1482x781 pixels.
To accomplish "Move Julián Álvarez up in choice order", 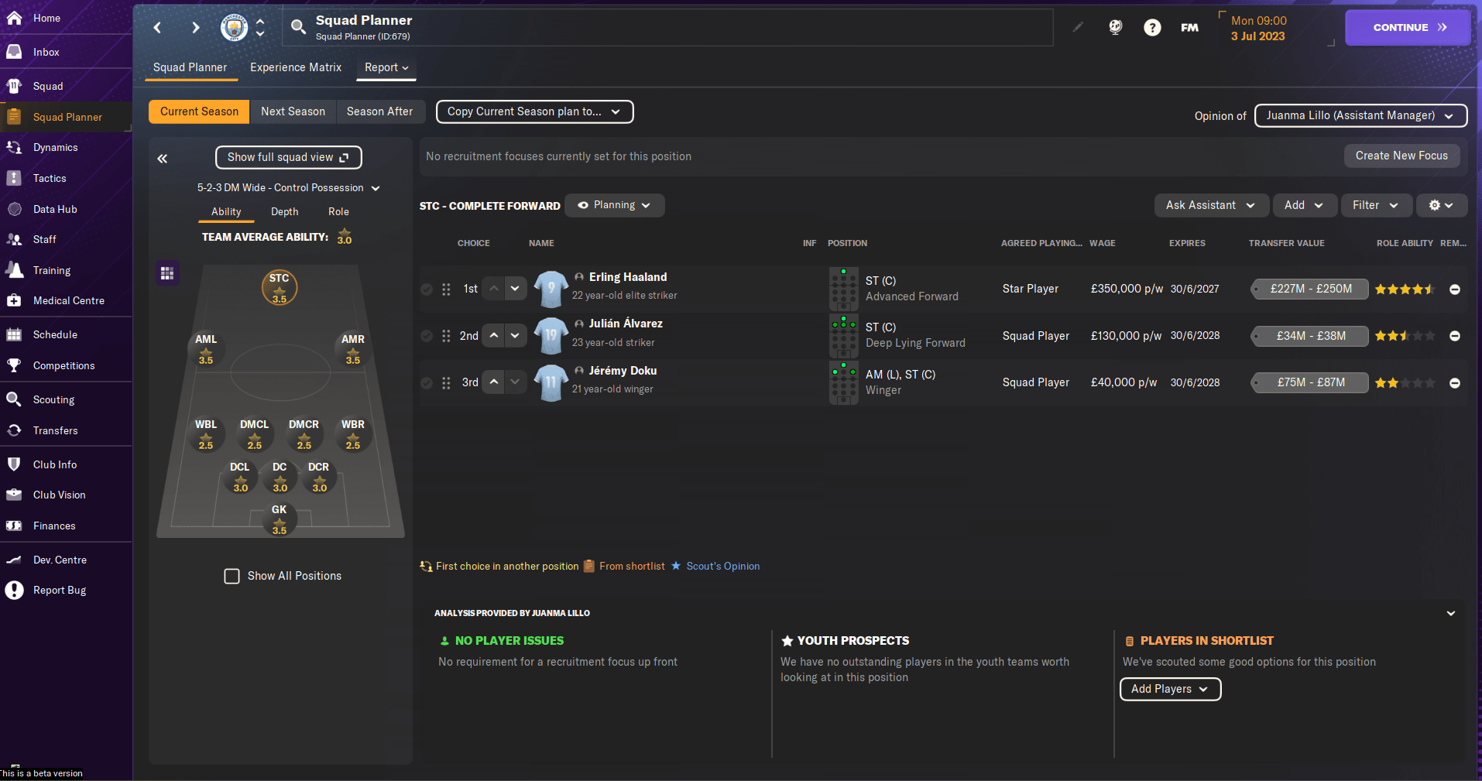I will click(494, 335).
